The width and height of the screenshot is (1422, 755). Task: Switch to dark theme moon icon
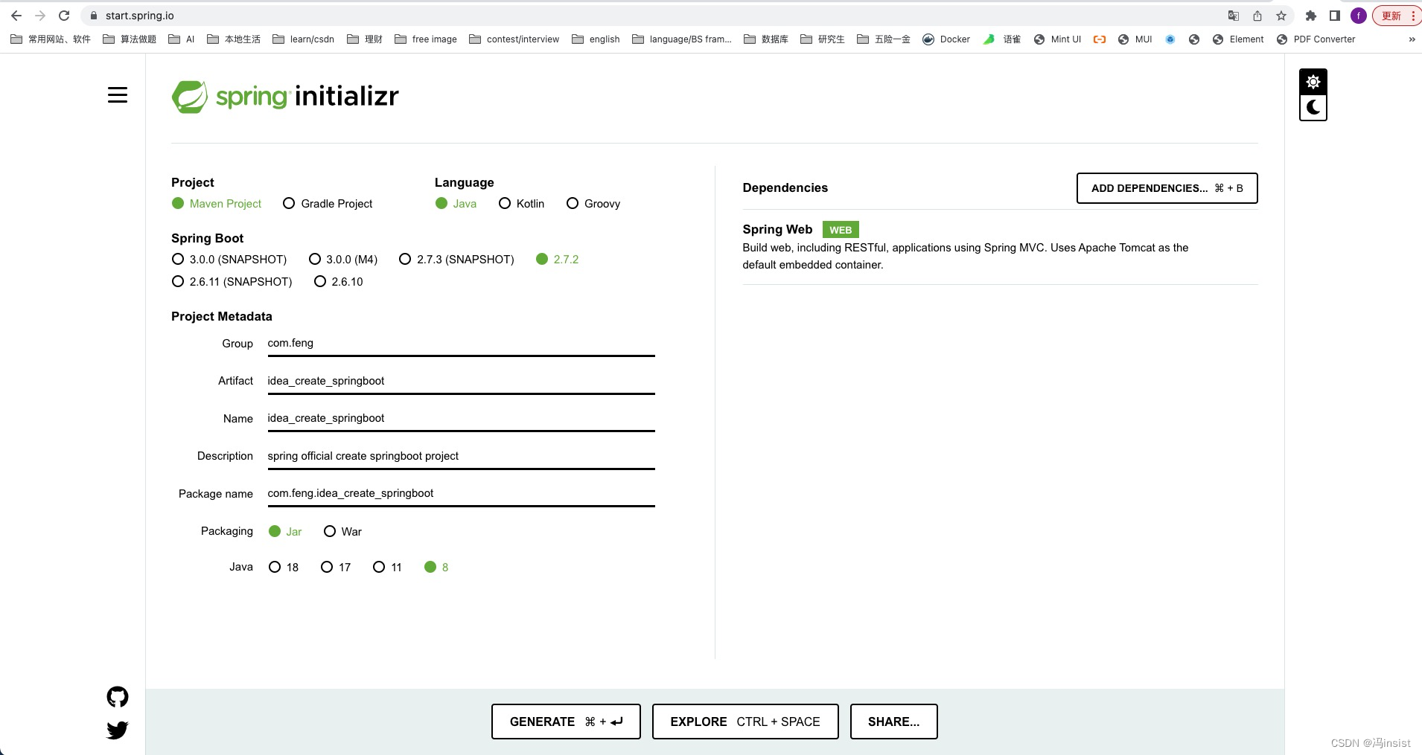[1313, 107]
